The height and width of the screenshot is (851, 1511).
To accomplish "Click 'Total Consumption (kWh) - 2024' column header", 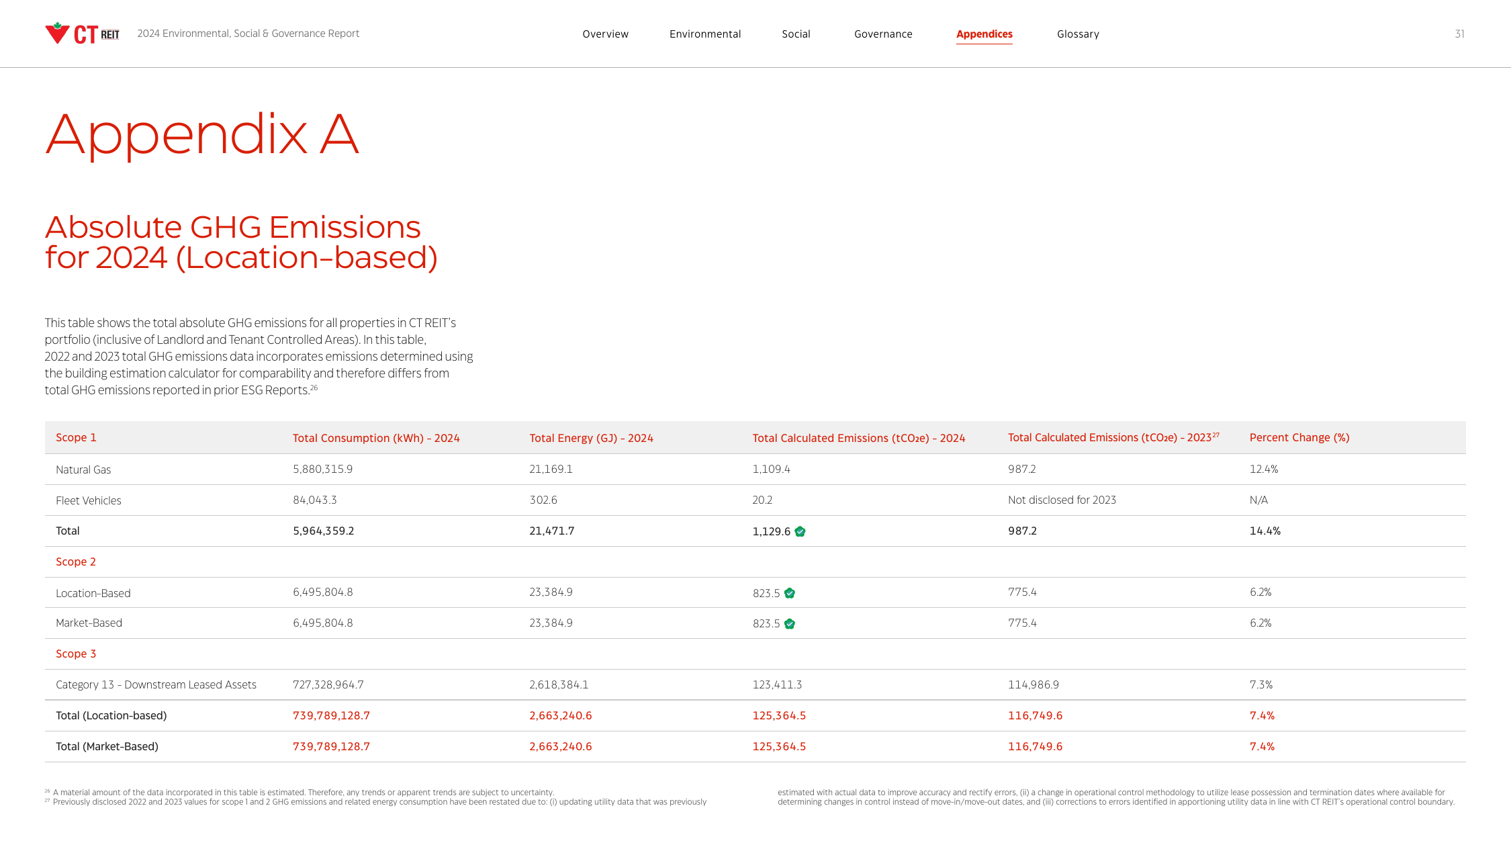I will [x=376, y=438].
